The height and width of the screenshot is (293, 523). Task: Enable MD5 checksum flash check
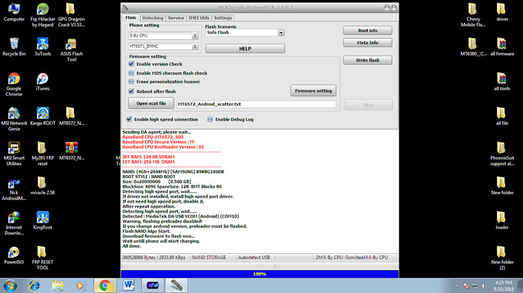131,73
